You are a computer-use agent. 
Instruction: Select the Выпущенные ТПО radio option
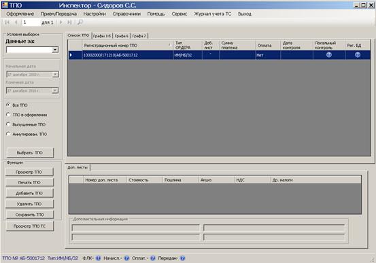8,124
